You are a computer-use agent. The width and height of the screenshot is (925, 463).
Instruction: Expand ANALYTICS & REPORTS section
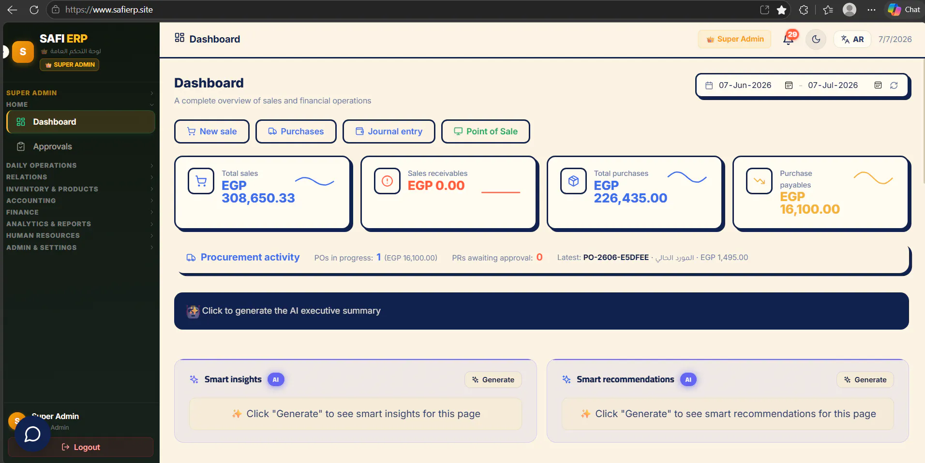[80, 224]
